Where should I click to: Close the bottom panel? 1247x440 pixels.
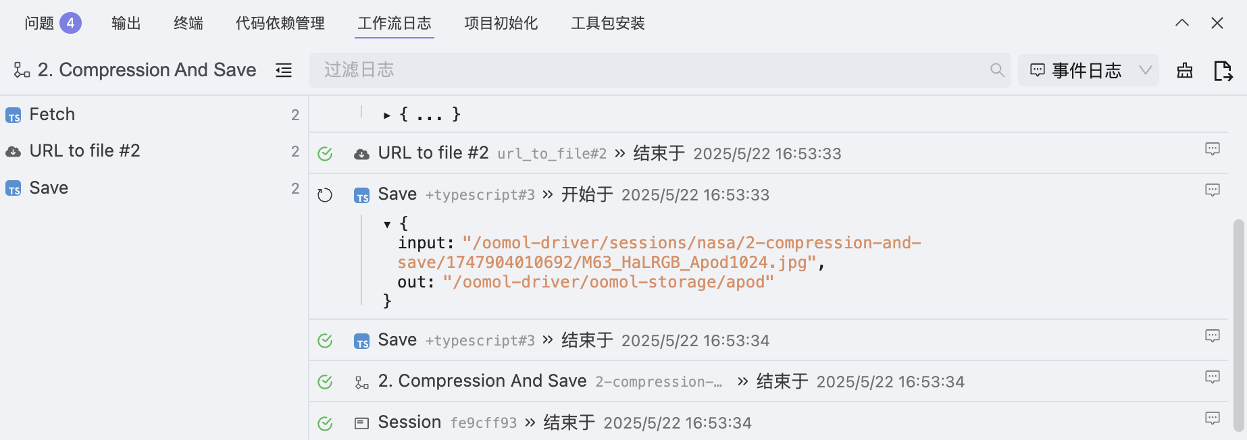pyautogui.click(x=1217, y=23)
